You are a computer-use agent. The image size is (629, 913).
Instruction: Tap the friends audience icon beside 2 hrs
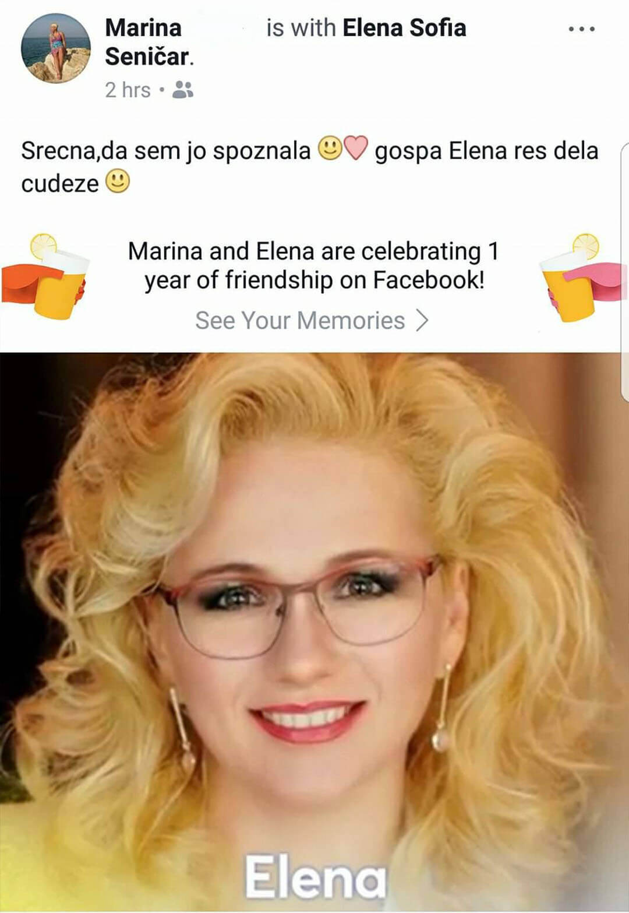pos(183,90)
